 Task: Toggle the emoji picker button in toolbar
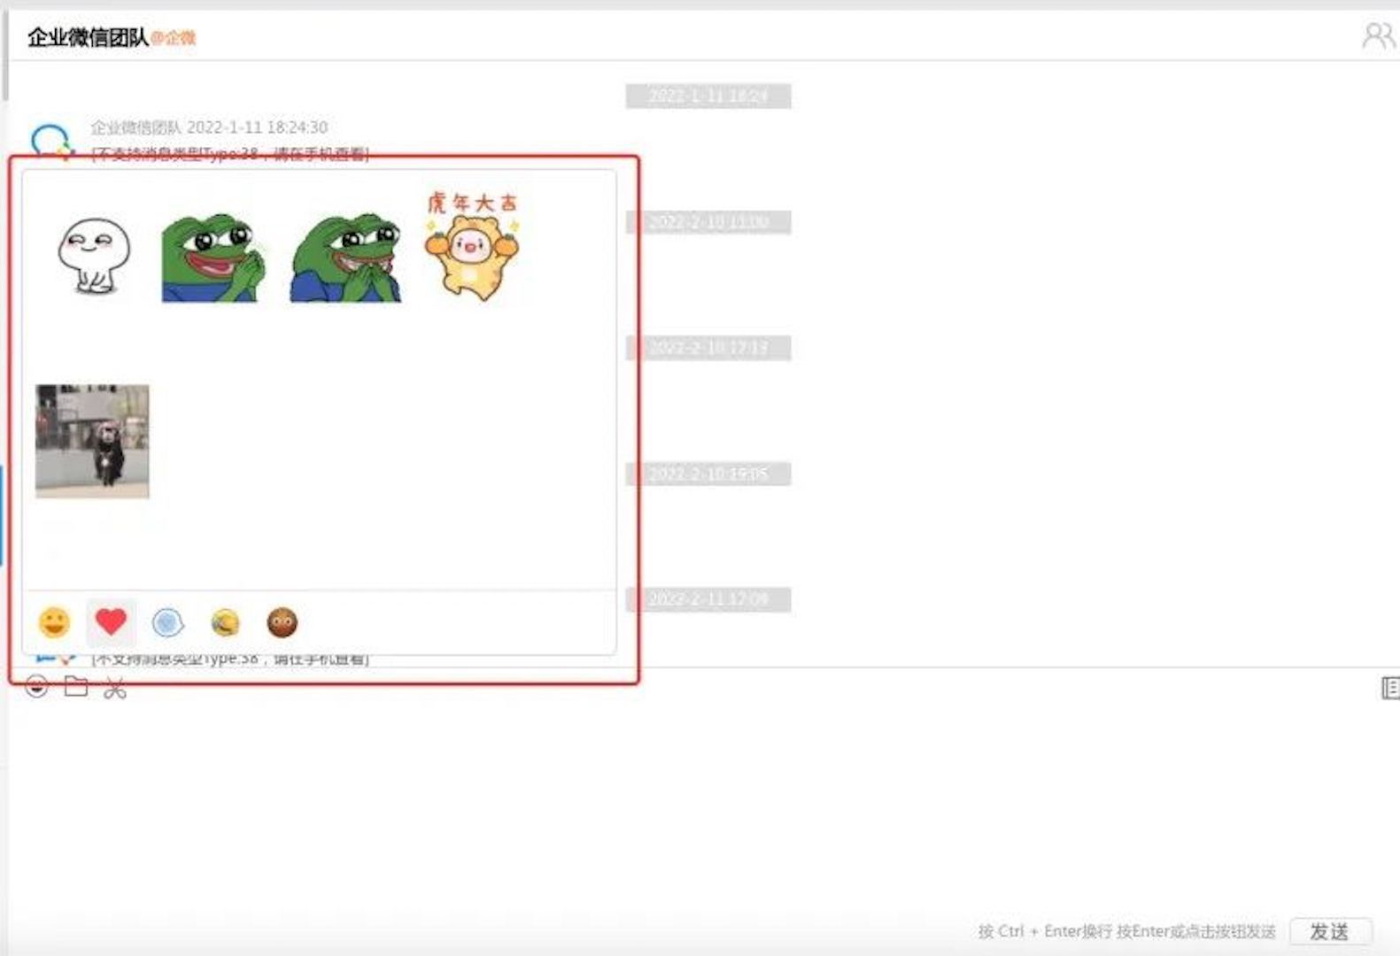pos(36,686)
